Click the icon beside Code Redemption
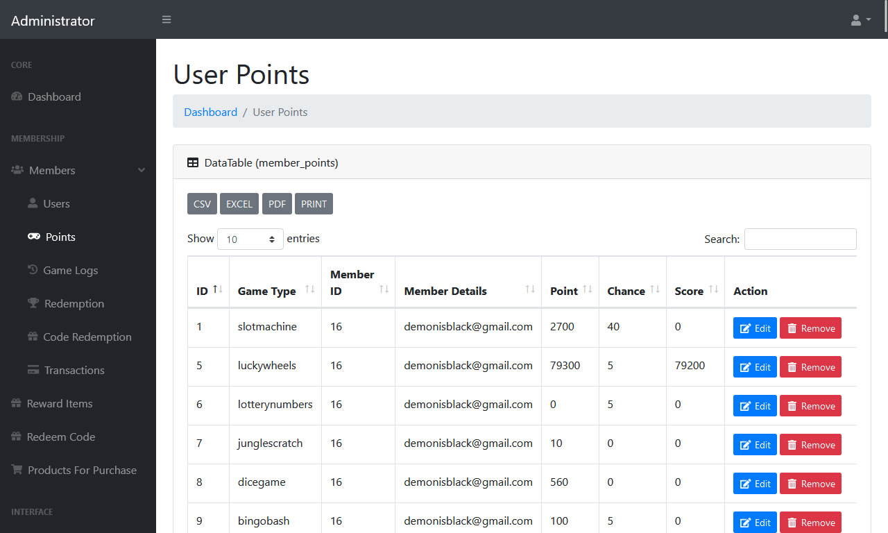Viewport: 888px width, 533px height. pyautogui.click(x=33, y=337)
